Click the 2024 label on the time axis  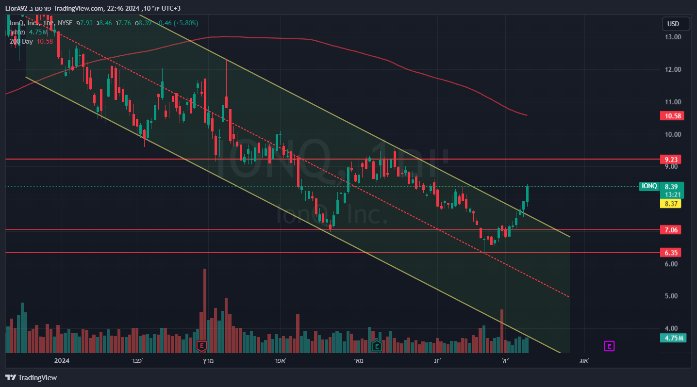(x=62, y=360)
